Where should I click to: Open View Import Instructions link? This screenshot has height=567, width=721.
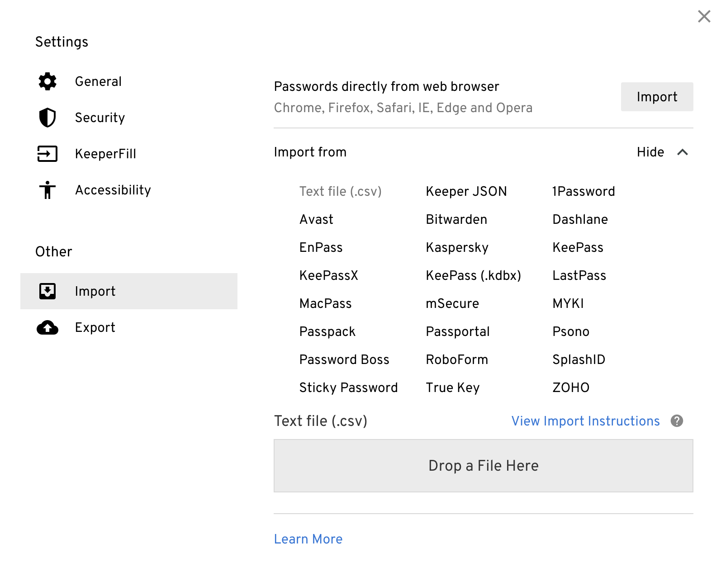pyautogui.click(x=585, y=421)
